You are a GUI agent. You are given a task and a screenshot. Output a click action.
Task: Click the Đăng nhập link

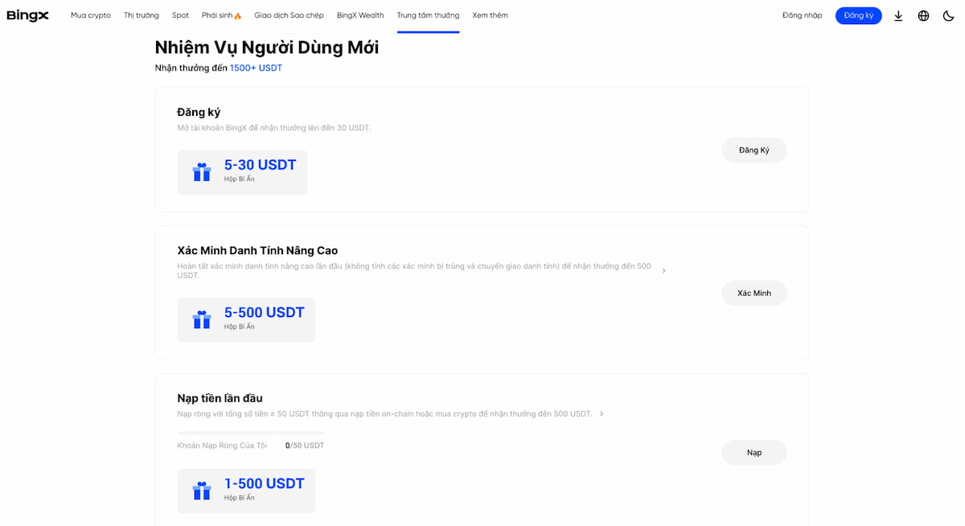click(x=801, y=14)
